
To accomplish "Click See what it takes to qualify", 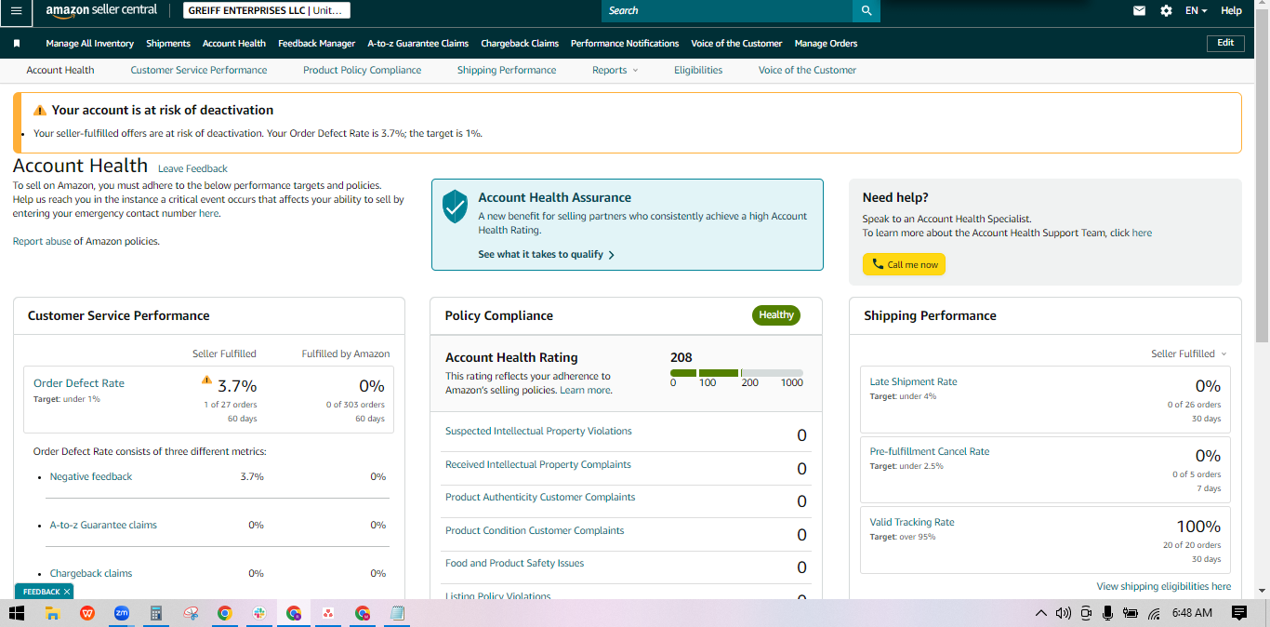I will click(546, 254).
